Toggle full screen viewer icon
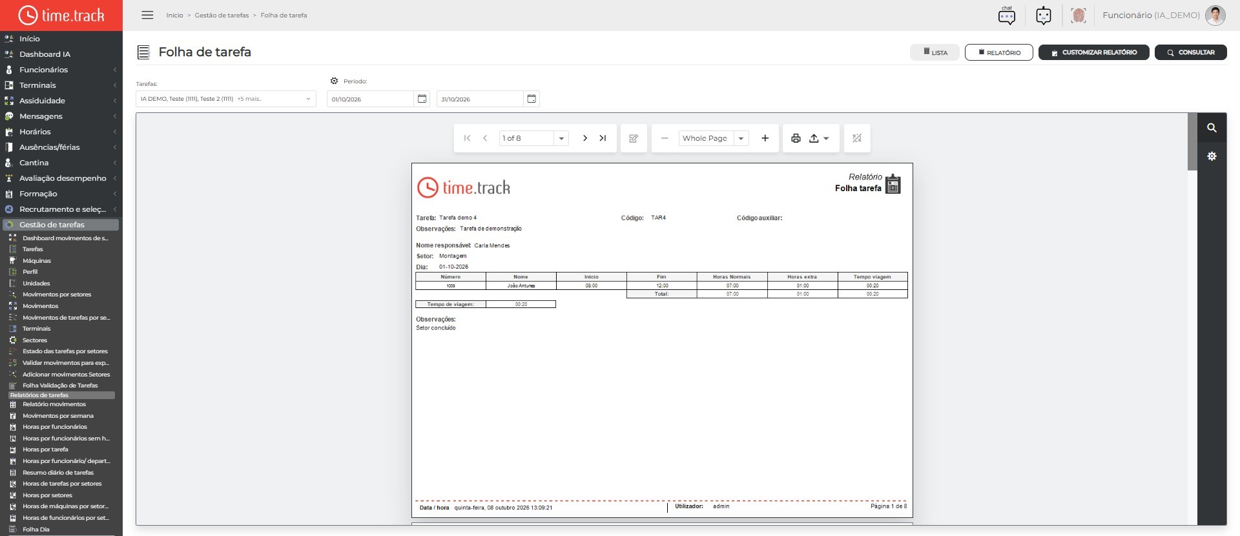The image size is (1240, 536). [x=857, y=138]
